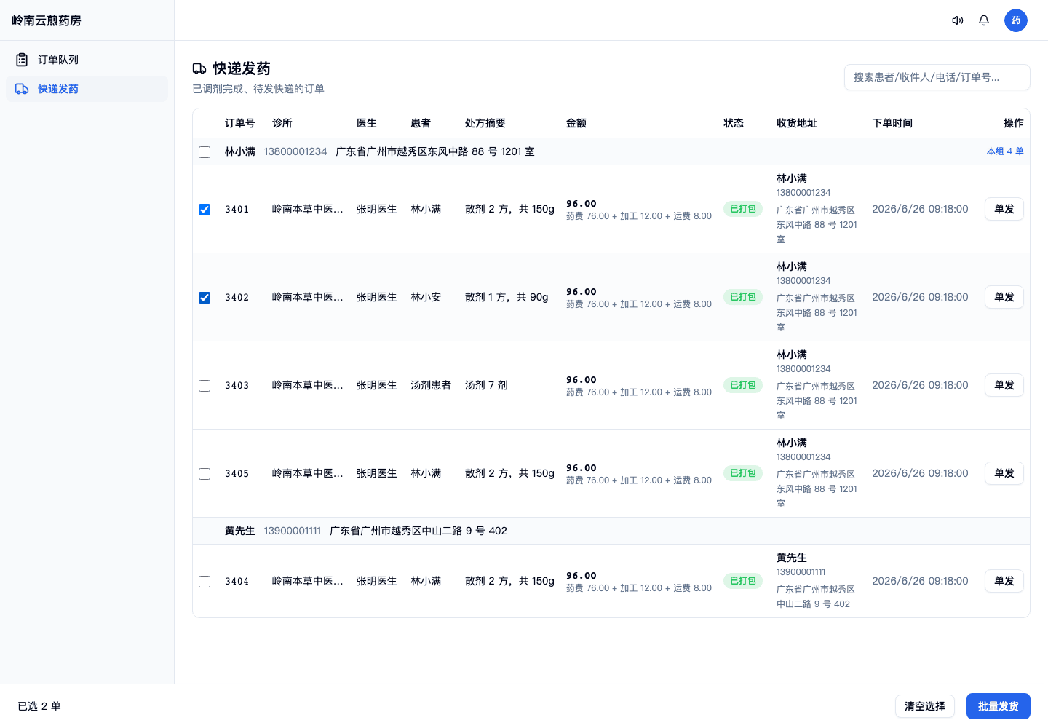Viewport: 1048px width, 728px height.
Task: Open the blue 药 user avatar
Action: click(1016, 20)
